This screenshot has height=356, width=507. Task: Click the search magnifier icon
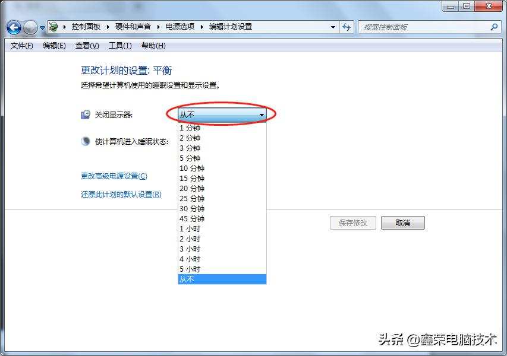pos(493,27)
